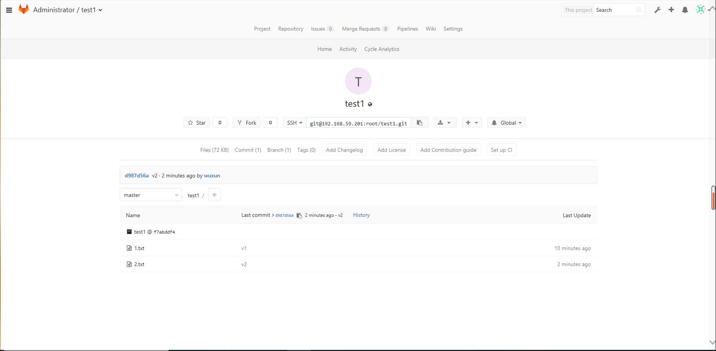Click the test1 submodule archive icon
Viewport: 716px width, 351px height.
click(x=129, y=232)
